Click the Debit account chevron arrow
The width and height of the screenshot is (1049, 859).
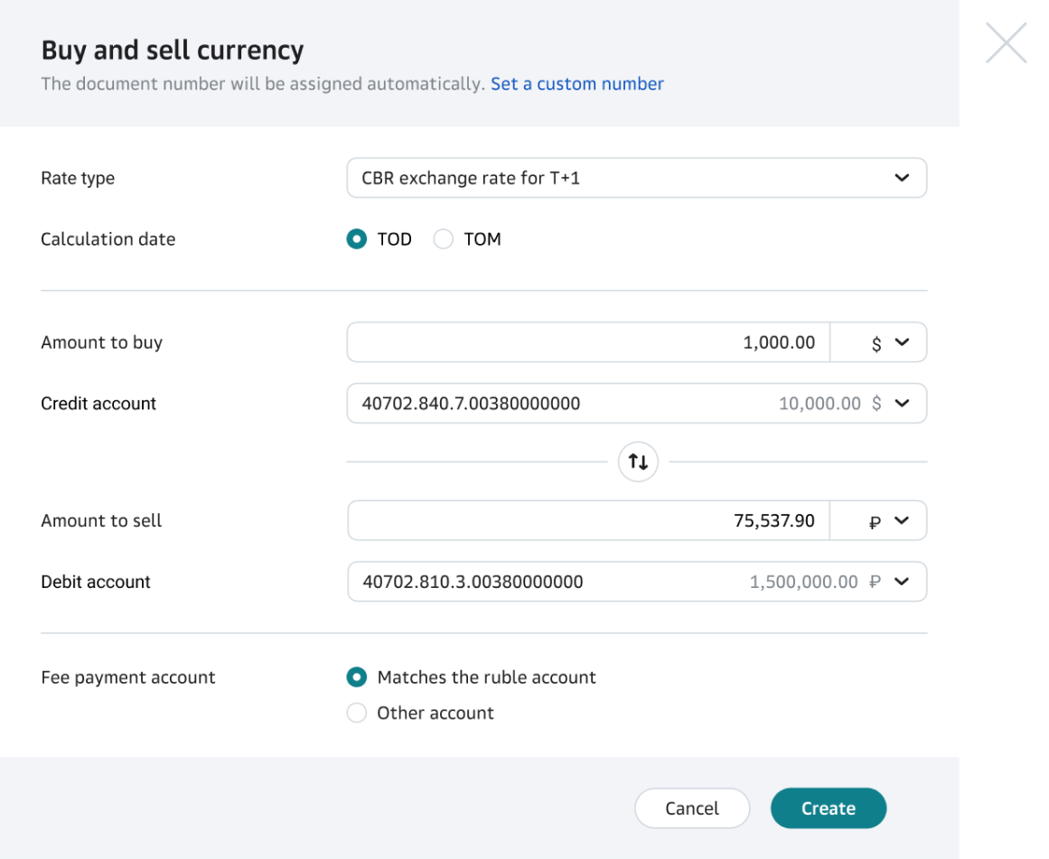(x=902, y=583)
